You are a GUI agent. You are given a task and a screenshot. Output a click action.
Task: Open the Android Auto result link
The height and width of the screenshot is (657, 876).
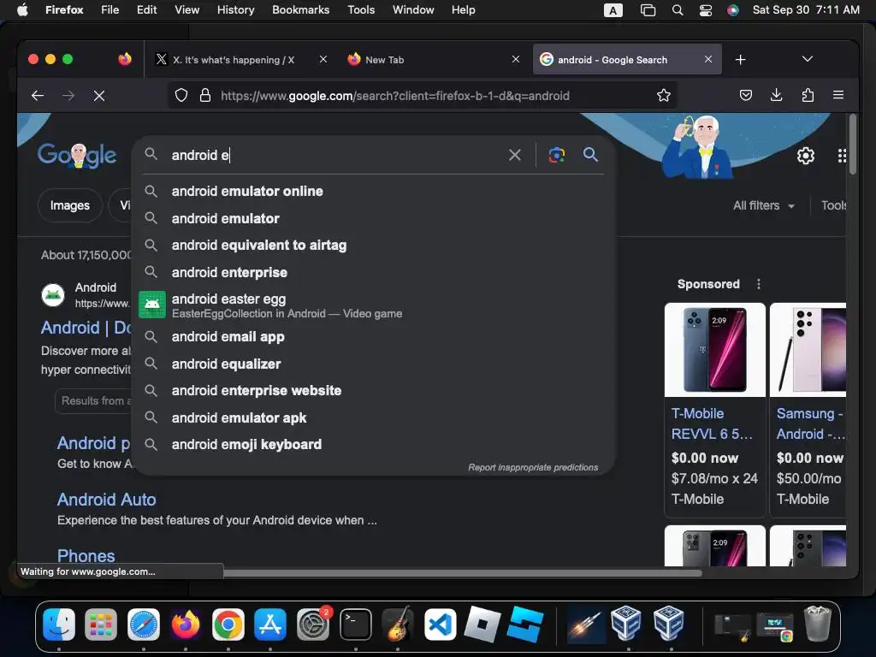click(x=107, y=500)
